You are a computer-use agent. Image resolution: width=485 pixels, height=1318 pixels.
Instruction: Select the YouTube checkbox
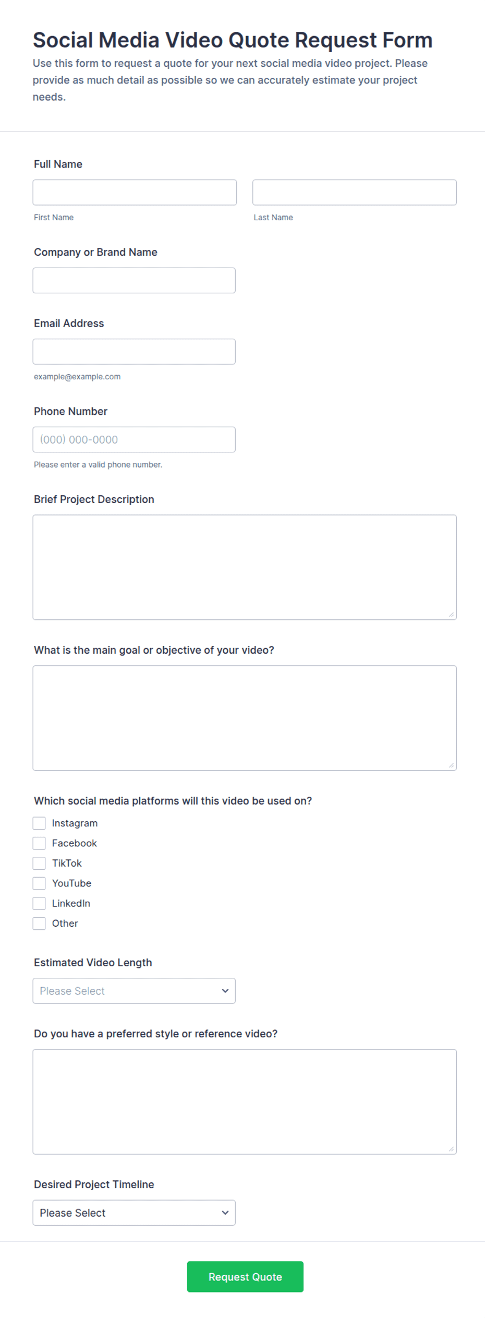39,883
